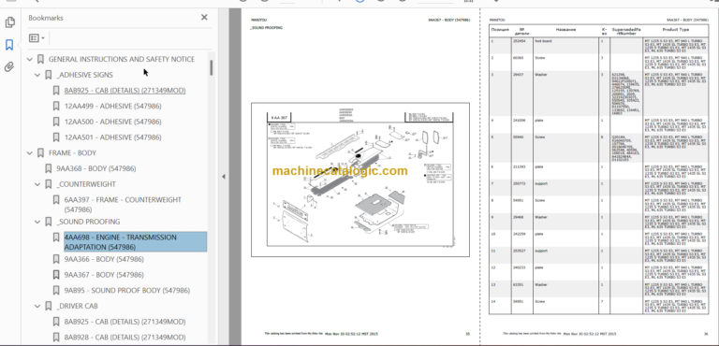
Task: Click part number 55940 in table
Action: (x=518, y=137)
